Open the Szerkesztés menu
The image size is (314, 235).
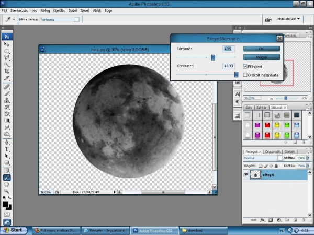19,11
